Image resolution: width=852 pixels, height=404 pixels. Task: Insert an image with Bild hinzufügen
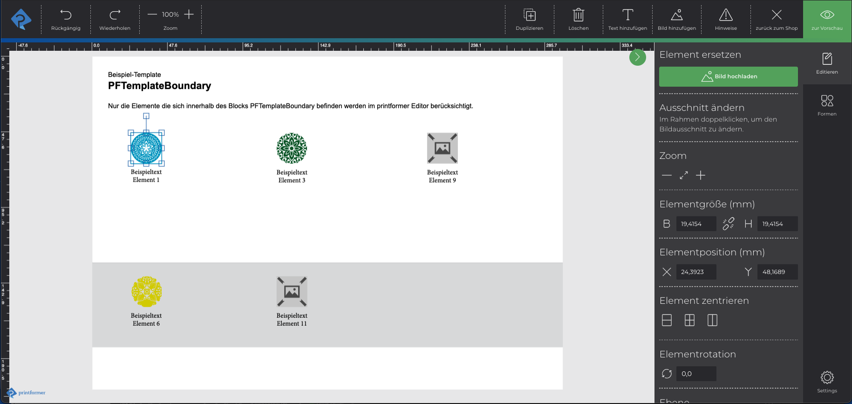click(676, 15)
